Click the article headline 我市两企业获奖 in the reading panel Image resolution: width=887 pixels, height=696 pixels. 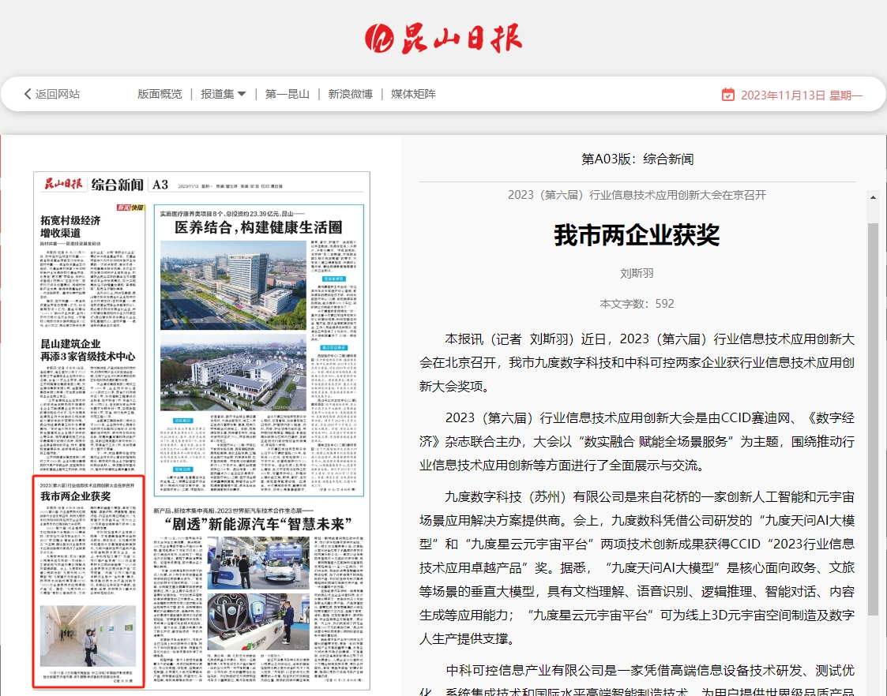tap(637, 235)
